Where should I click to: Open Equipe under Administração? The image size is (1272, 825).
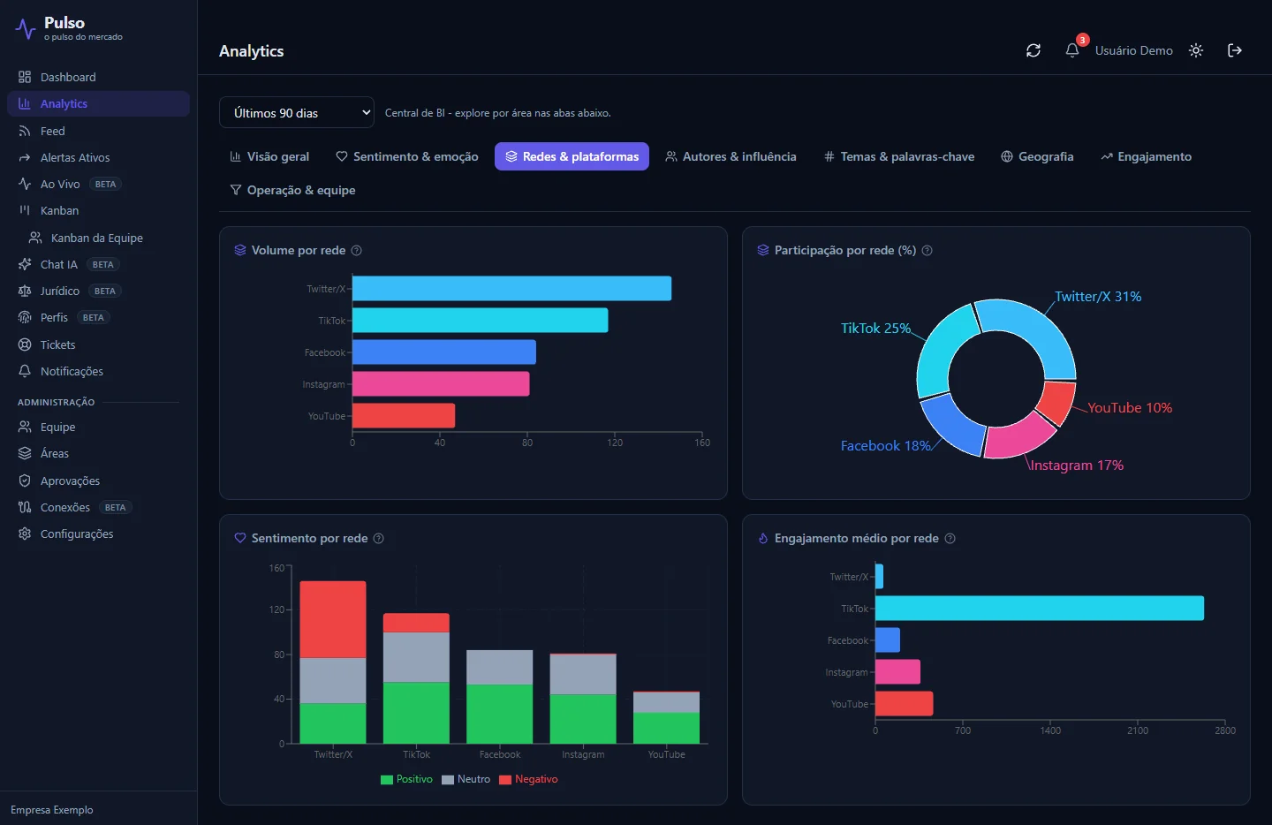click(x=98, y=427)
